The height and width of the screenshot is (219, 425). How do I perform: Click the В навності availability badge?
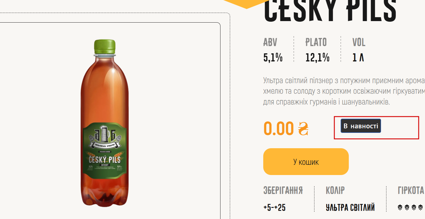tap(361, 126)
